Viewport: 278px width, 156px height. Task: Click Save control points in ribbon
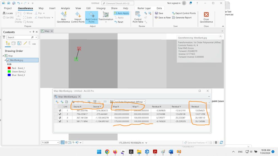point(159,13)
